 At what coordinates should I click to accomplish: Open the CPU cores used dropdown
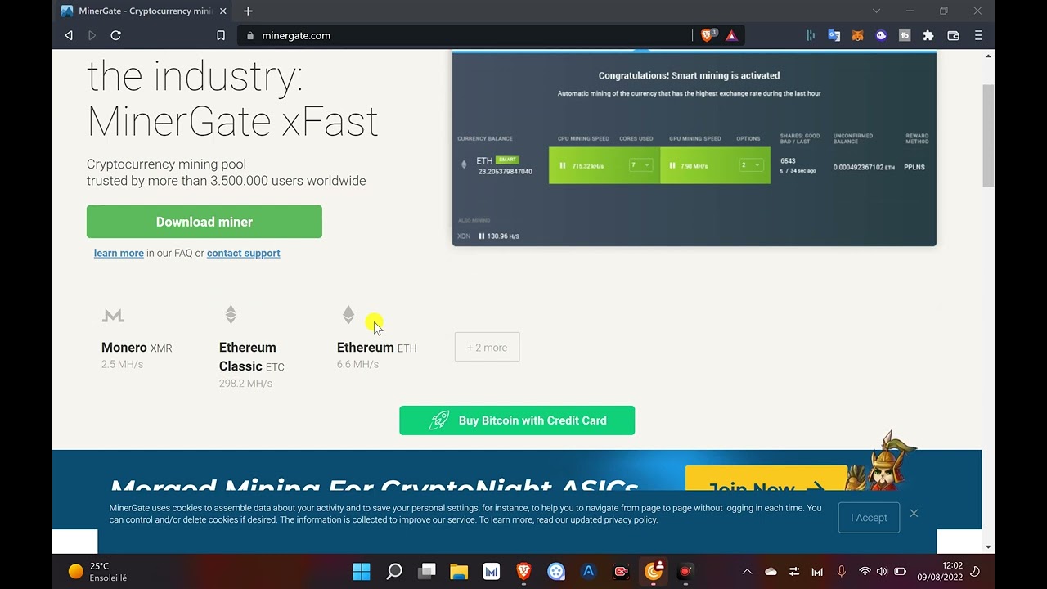click(x=640, y=165)
